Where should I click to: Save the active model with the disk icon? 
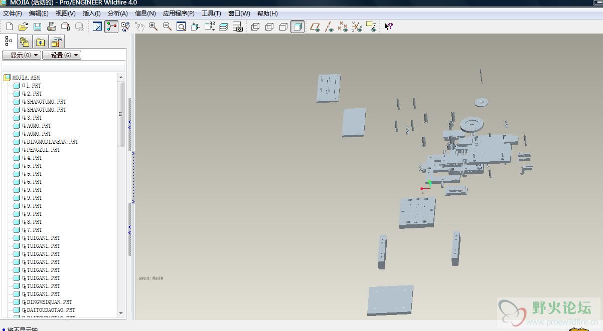tap(37, 27)
